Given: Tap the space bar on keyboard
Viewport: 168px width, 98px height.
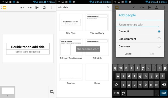Looking at the screenshot, I should [x=140, y=93].
